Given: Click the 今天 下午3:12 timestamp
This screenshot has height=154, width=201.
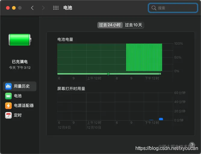Looking at the screenshot, I should (x=20, y=68).
